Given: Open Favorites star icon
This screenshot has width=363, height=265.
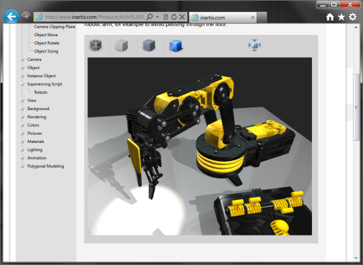Looking at the screenshot, I should [341, 17].
